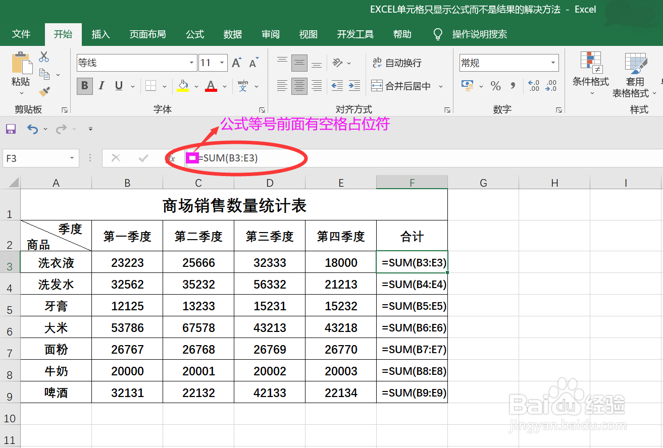Click 操作说明搜索 search box

pos(479,34)
